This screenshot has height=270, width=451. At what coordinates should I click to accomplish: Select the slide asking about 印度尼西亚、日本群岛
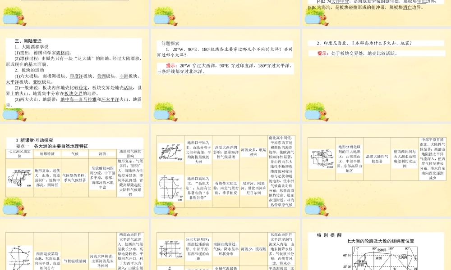coord(377,75)
